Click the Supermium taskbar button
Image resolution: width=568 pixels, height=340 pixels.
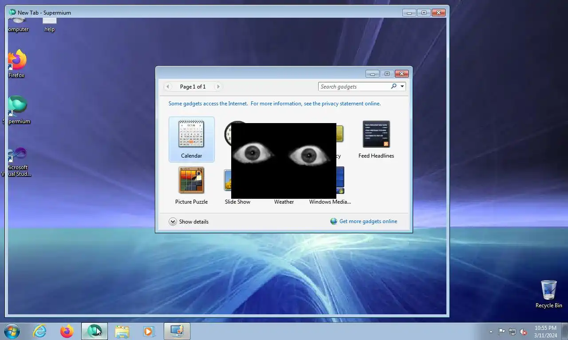[x=95, y=331]
